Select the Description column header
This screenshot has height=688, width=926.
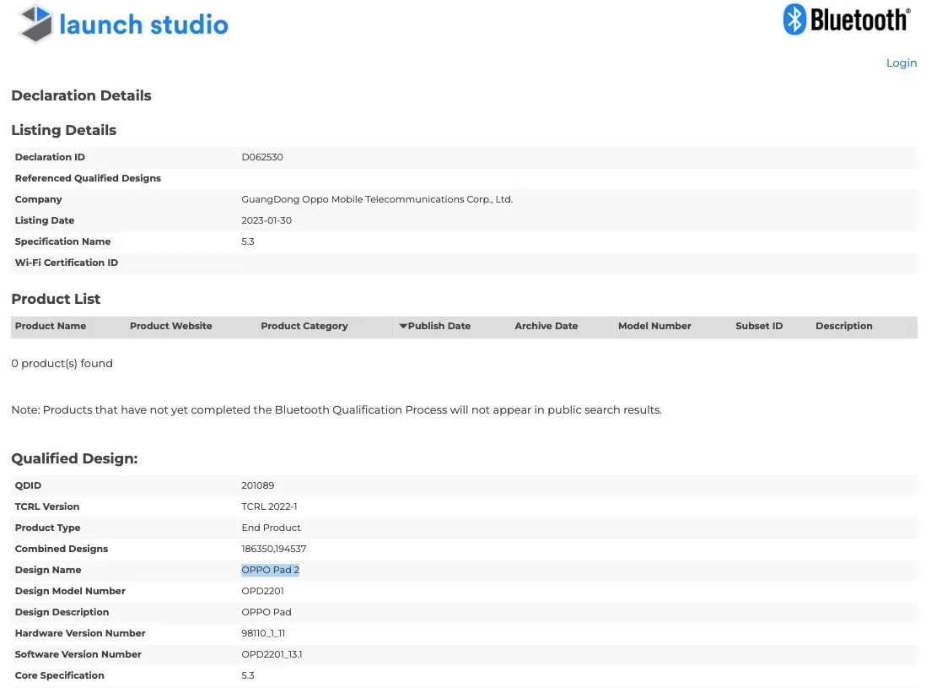click(x=843, y=326)
